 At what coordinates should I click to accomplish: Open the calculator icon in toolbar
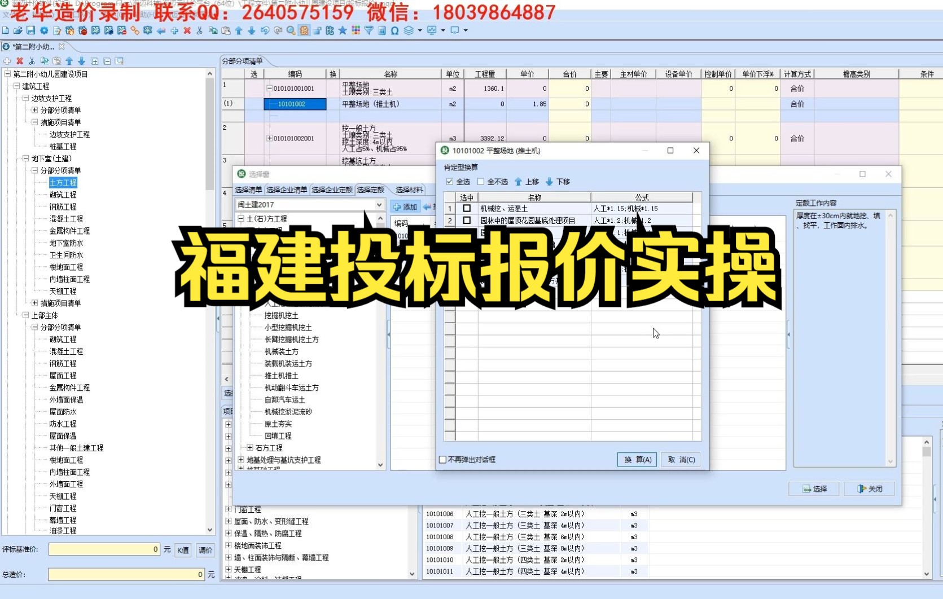(x=382, y=30)
